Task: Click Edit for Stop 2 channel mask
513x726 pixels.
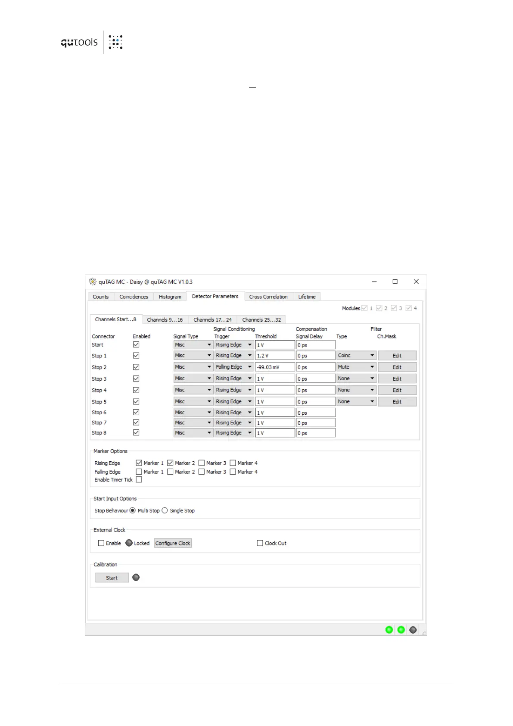Action: tap(397, 367)
